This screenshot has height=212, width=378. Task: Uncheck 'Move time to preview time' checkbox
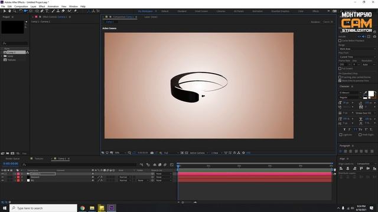click(x=340, y=81)
